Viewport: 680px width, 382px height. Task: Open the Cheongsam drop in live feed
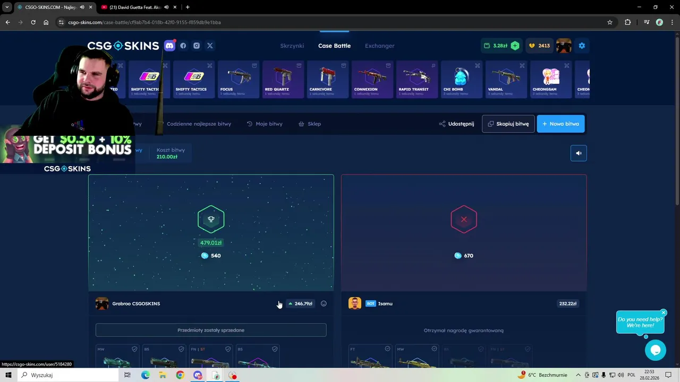click(551, 80)
